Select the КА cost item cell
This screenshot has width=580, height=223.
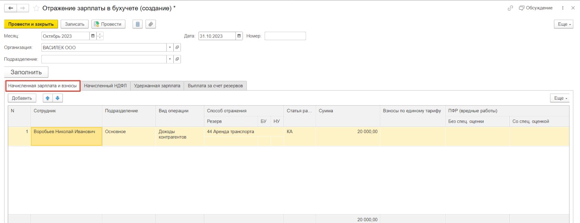[x=299, y=136]
